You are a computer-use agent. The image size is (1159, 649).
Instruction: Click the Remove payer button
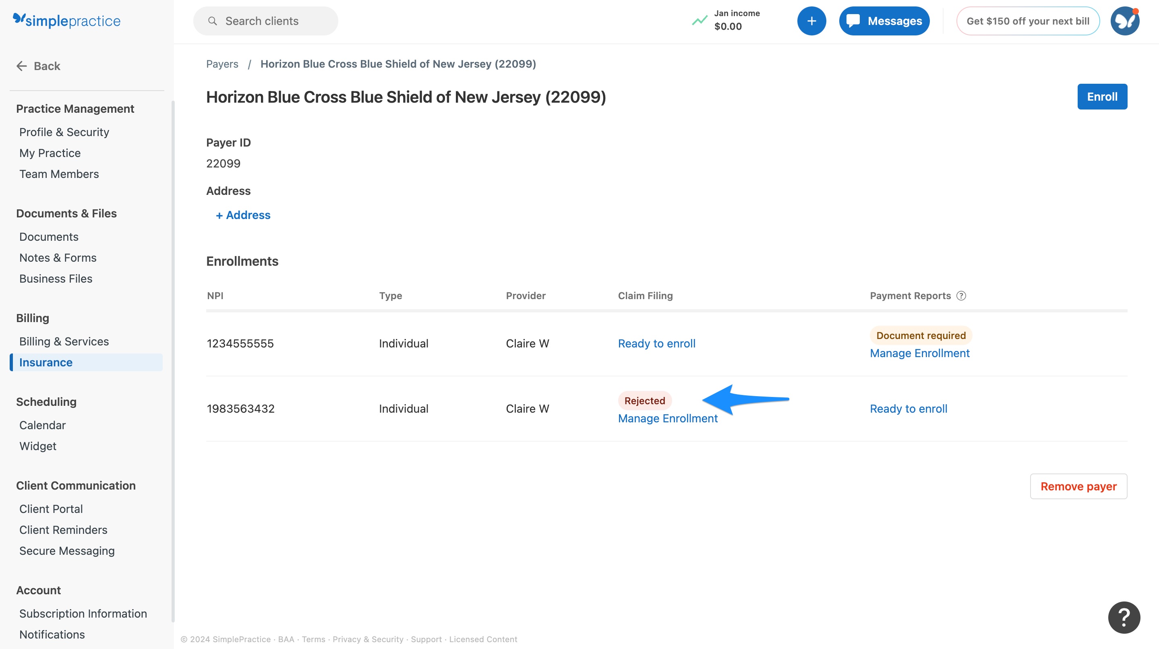1078,486
